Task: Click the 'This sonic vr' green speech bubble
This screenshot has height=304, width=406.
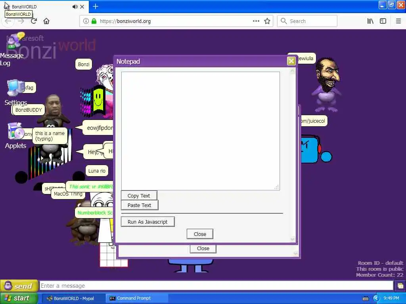Action: coord(90,186)
